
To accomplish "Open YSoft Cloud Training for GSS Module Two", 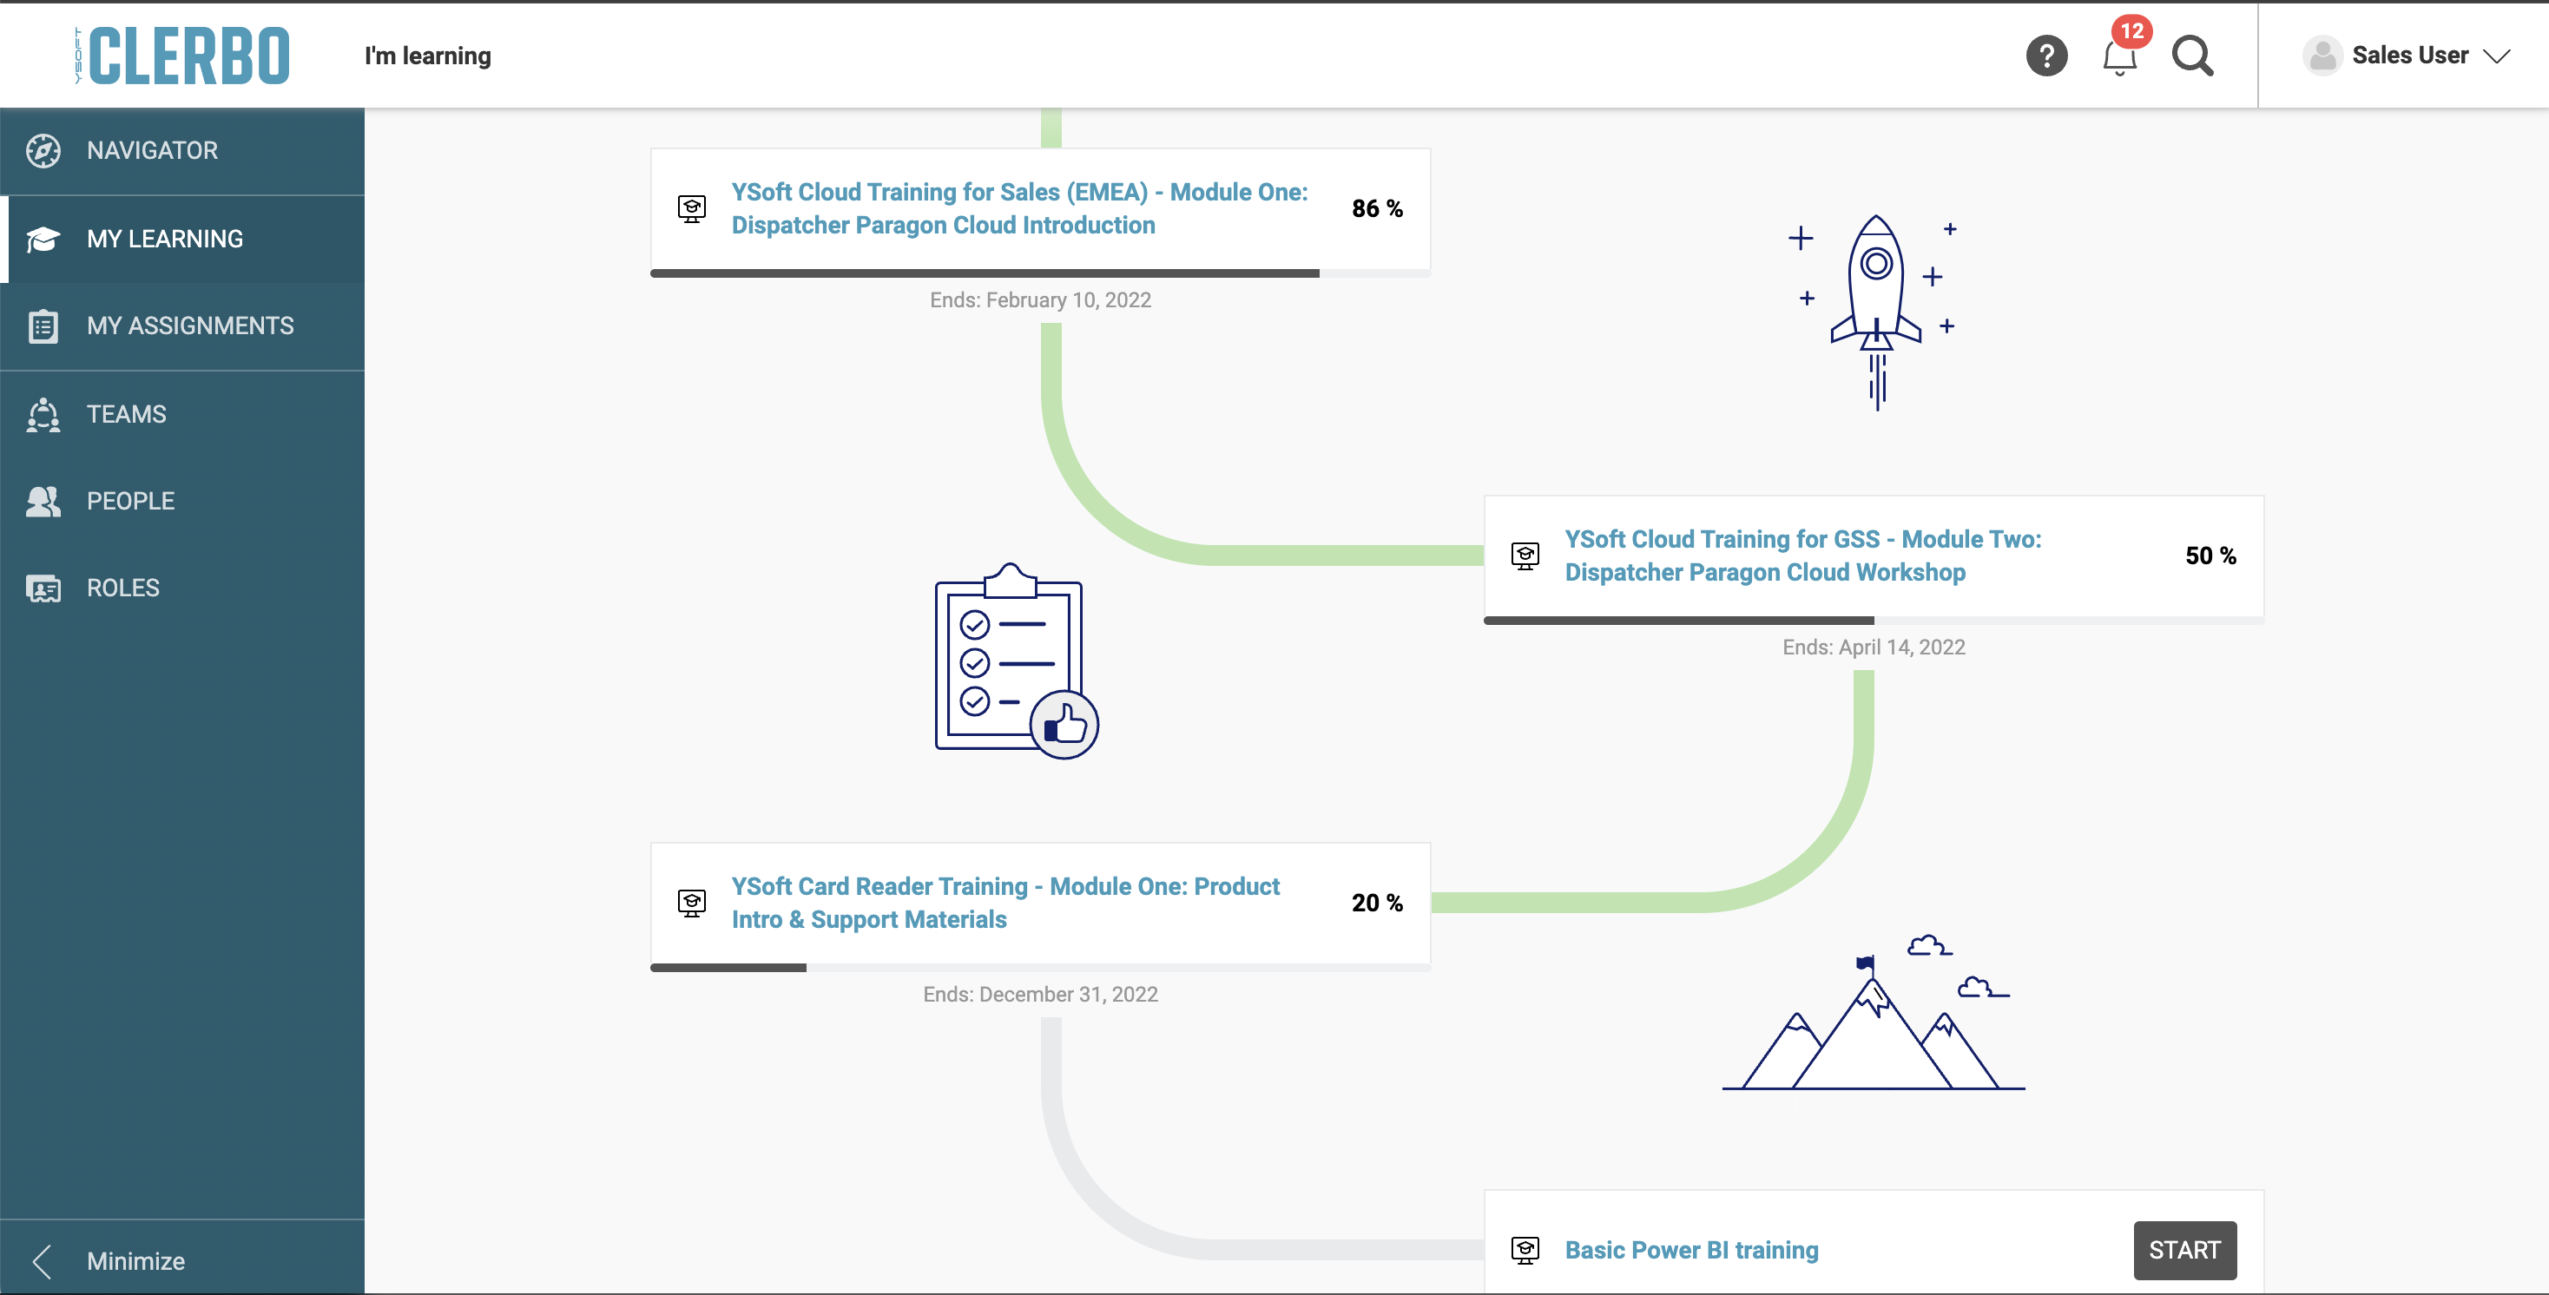I will click(x=1801, y=556).
